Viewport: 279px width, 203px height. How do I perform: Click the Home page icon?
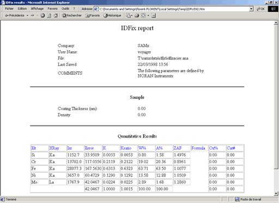pos(56,15)
